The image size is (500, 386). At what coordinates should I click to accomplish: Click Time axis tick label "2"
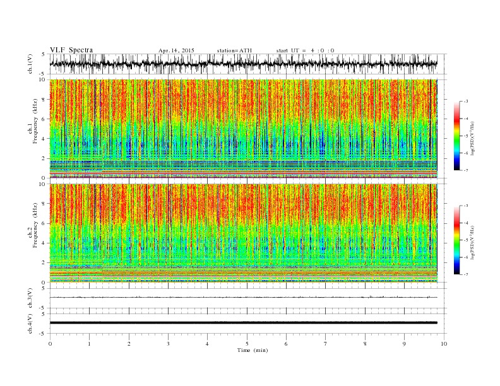(129, 344)
